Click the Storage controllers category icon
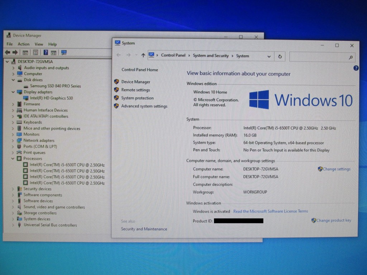This screenshot has width=367, height=275. (x=19, y=213)
